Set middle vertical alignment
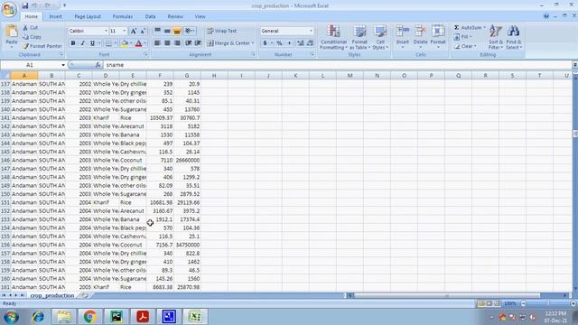Screen dimensions: 578x325 coord(167,31)
